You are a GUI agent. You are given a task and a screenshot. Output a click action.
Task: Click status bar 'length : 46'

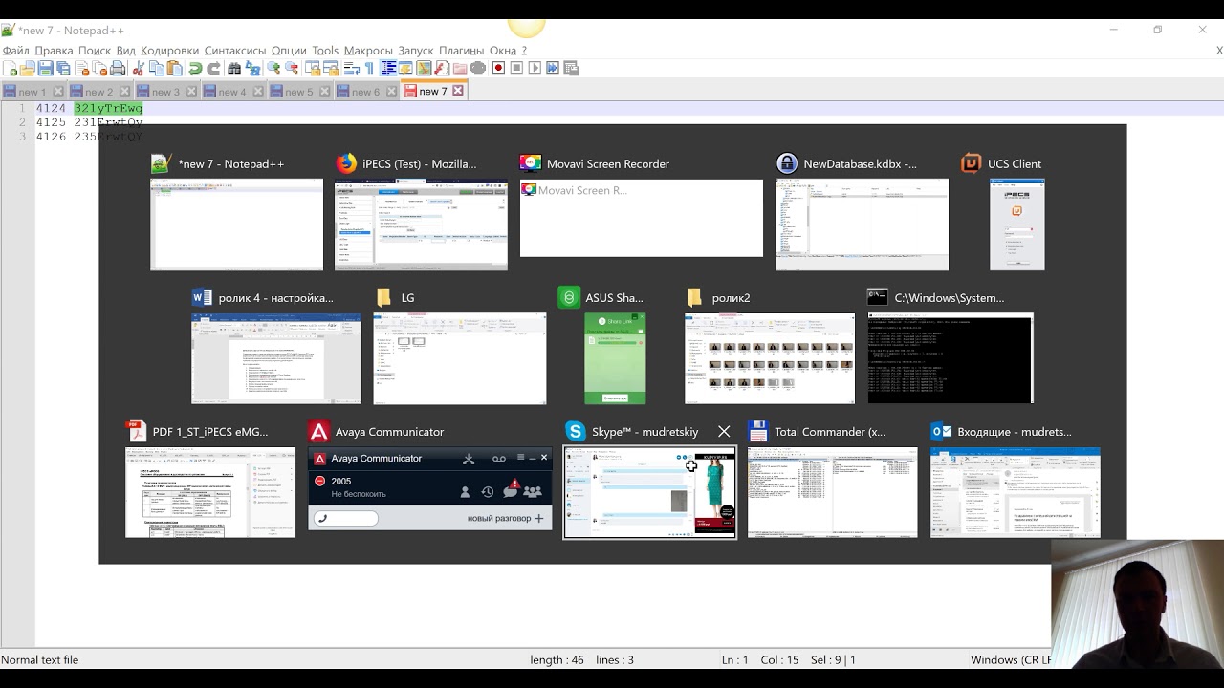557,660
